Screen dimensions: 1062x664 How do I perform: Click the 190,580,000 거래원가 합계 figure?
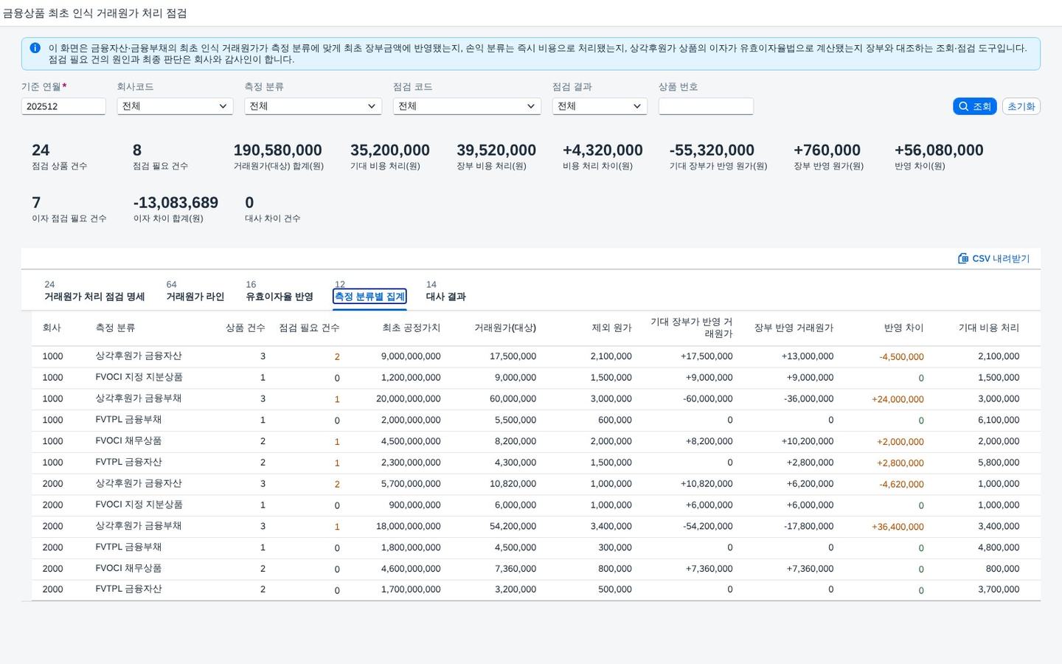pos(278,151)
